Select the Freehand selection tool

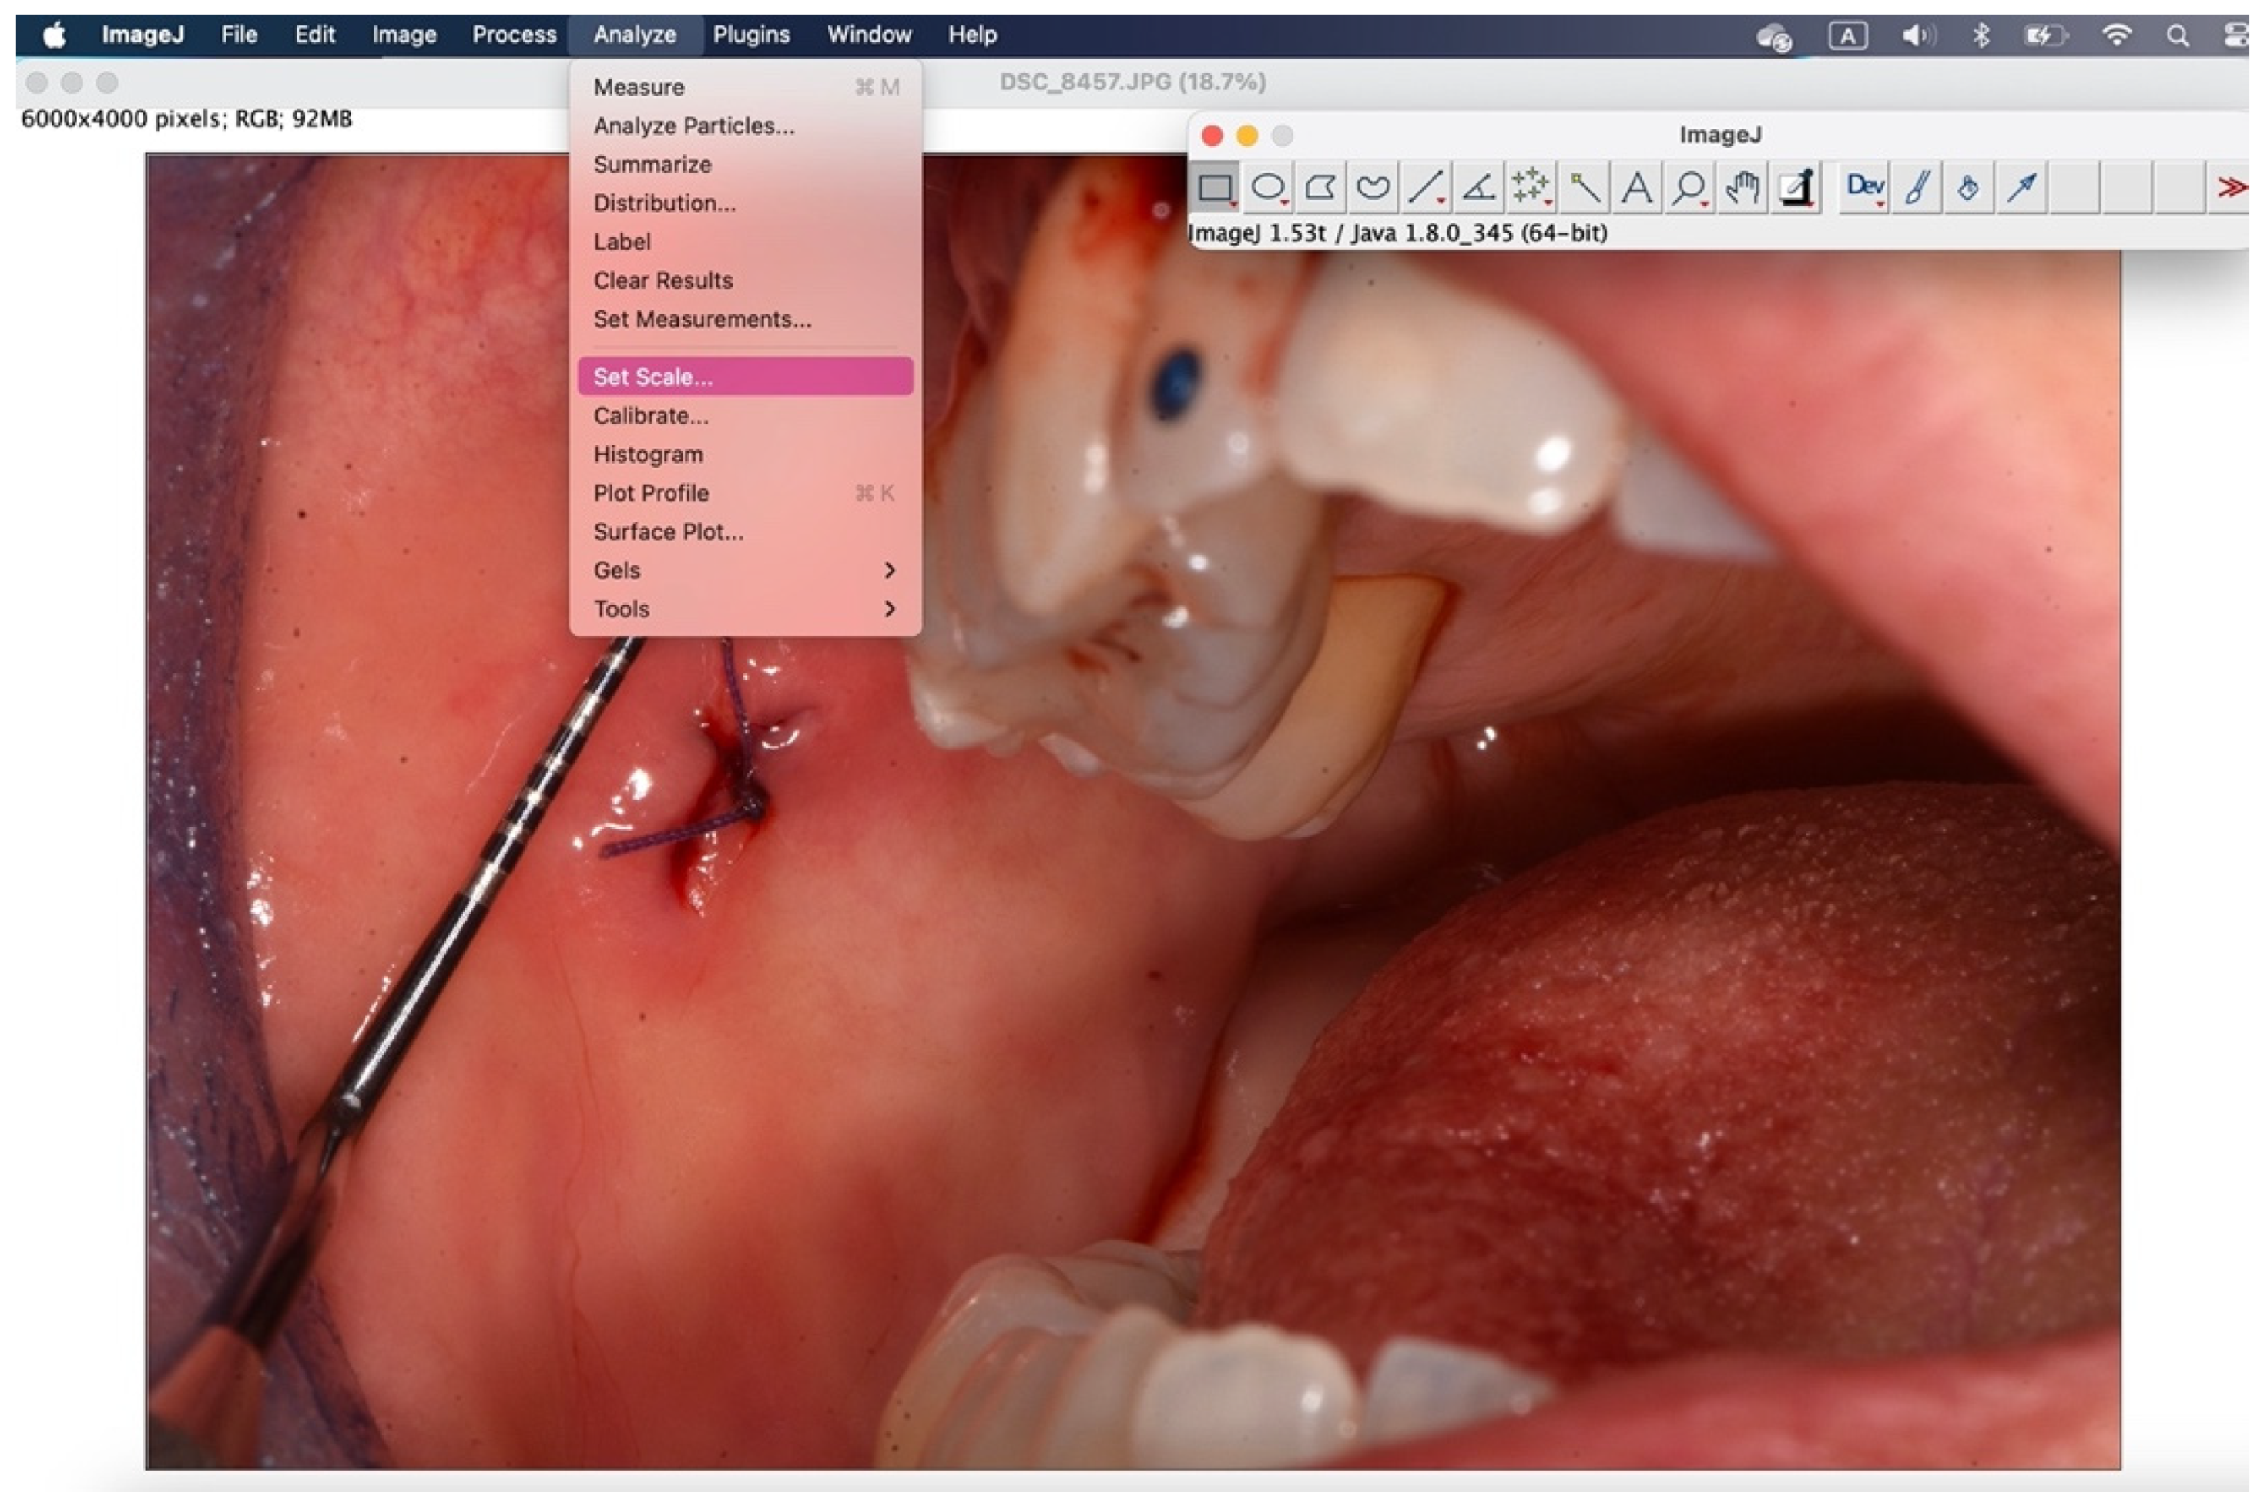point(1372,186)
